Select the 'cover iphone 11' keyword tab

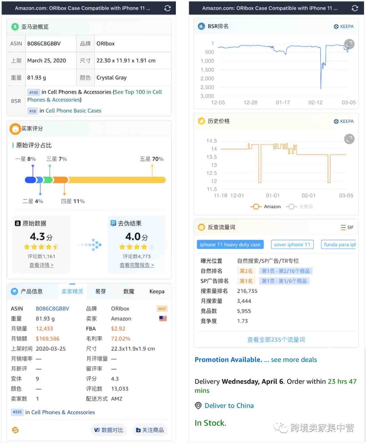pyautogui.click(x=292, y=245)
